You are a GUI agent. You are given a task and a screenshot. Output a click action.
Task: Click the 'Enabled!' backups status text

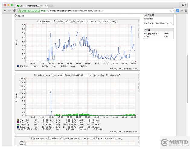coord(148,19)
